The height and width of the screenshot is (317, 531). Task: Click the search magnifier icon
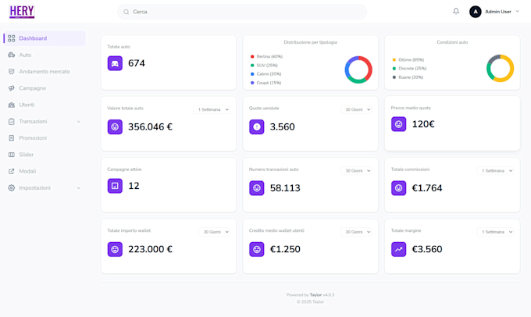click(126, 12)
